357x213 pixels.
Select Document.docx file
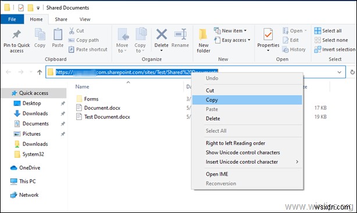tap(98, 108)
